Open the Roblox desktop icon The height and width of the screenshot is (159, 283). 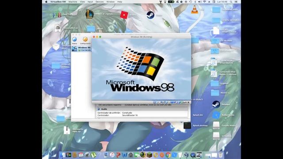pyautogui.click(x=124, y=15)
